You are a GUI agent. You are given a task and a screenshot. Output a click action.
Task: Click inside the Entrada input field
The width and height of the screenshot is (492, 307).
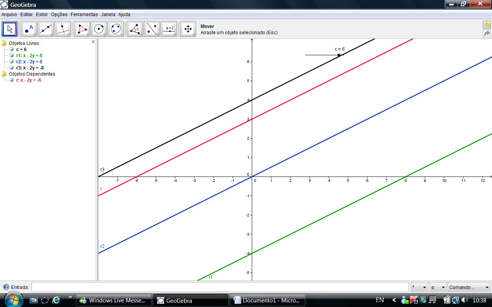click(220, 287)
